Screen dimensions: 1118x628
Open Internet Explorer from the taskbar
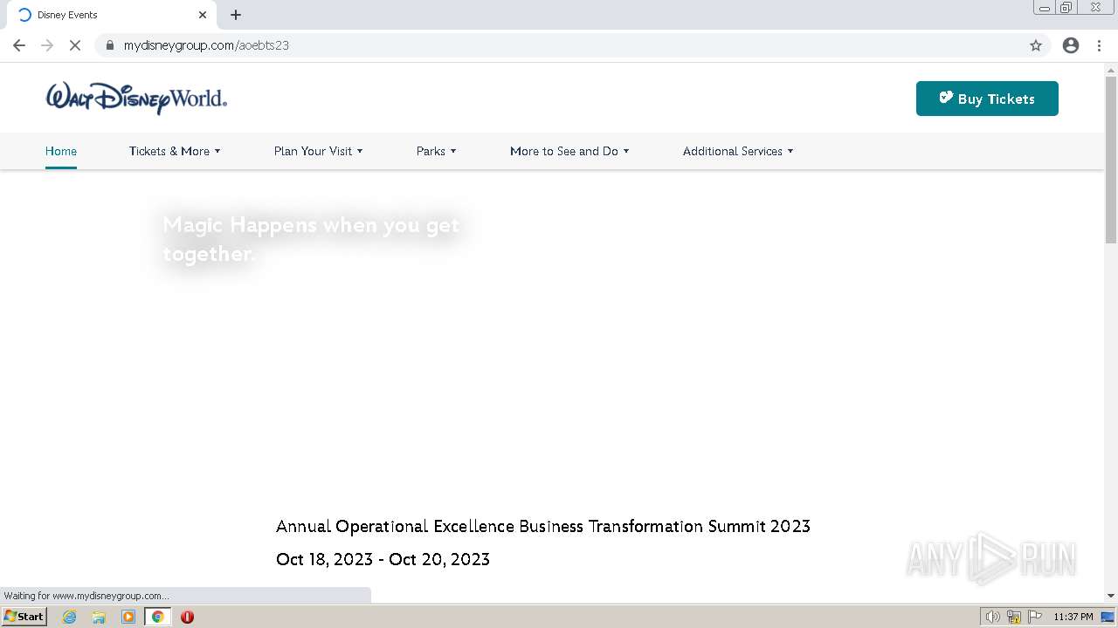70,617
